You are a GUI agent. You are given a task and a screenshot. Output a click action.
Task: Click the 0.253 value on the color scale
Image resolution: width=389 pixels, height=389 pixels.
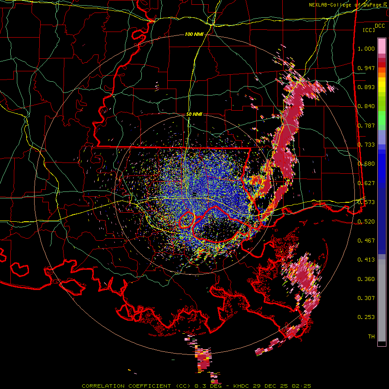366,317
